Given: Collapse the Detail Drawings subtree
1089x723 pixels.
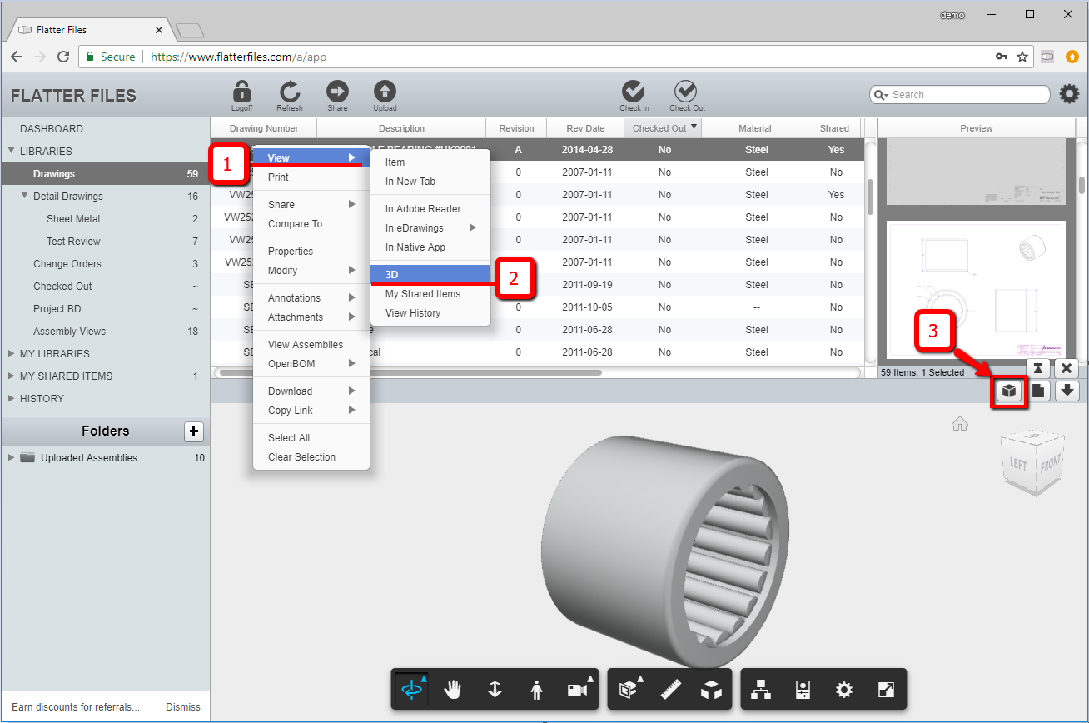Looking at the screenshot, I should pyautogui.click(x=24, y=197).
